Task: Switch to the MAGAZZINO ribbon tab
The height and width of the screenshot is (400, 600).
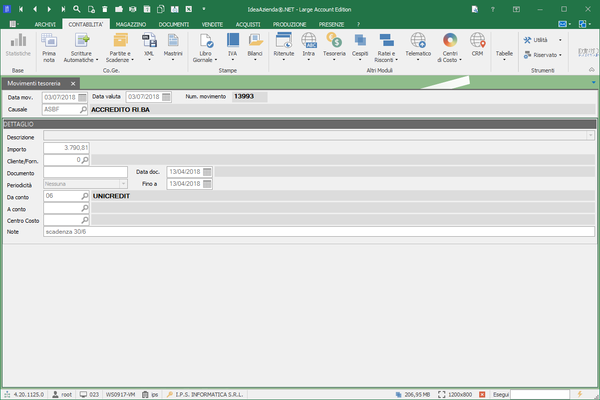Action: pyautogui.click(x=131, y=24)
